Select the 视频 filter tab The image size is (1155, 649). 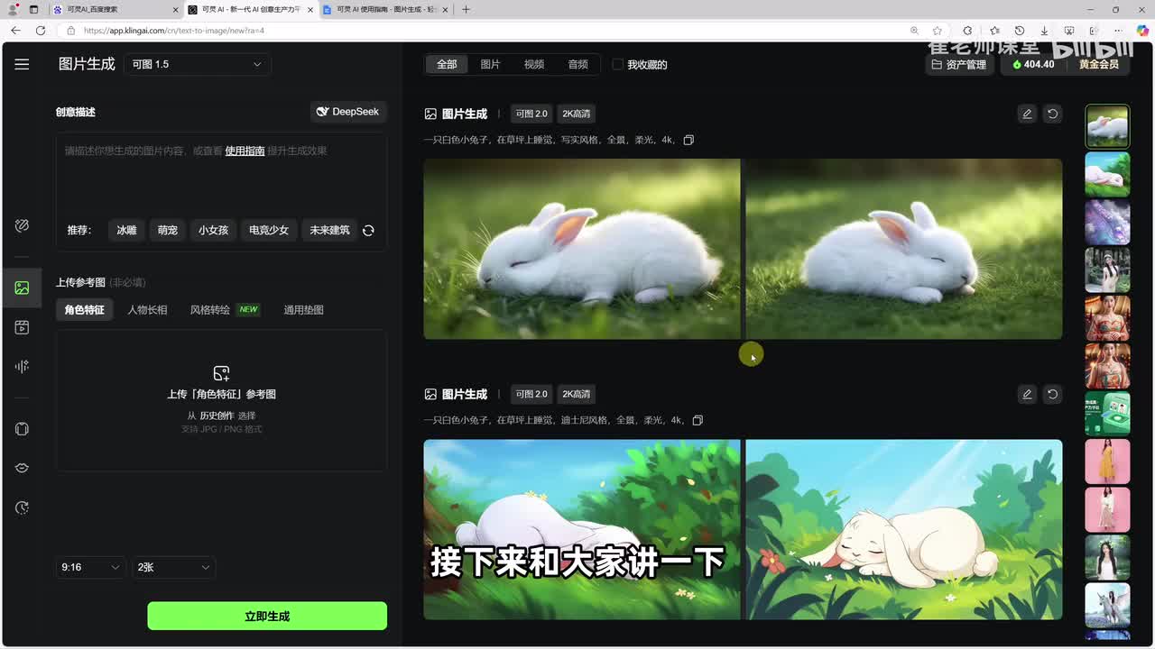pyautogui.click(x=534, y=64)
